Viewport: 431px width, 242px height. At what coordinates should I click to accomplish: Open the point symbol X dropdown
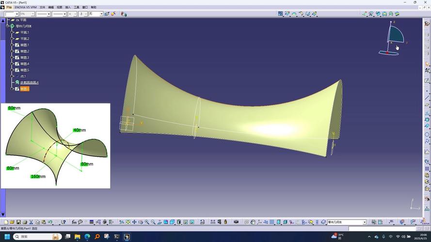[x=75, y=14]
